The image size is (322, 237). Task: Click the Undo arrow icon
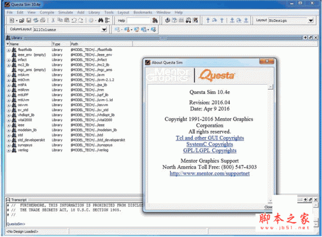pos(74,20)
